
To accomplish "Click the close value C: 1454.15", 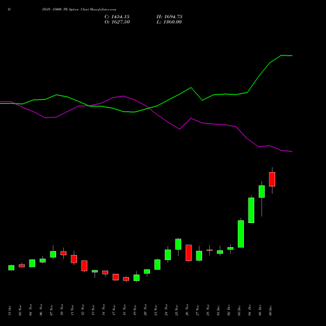I will click(x=117, y=17).
